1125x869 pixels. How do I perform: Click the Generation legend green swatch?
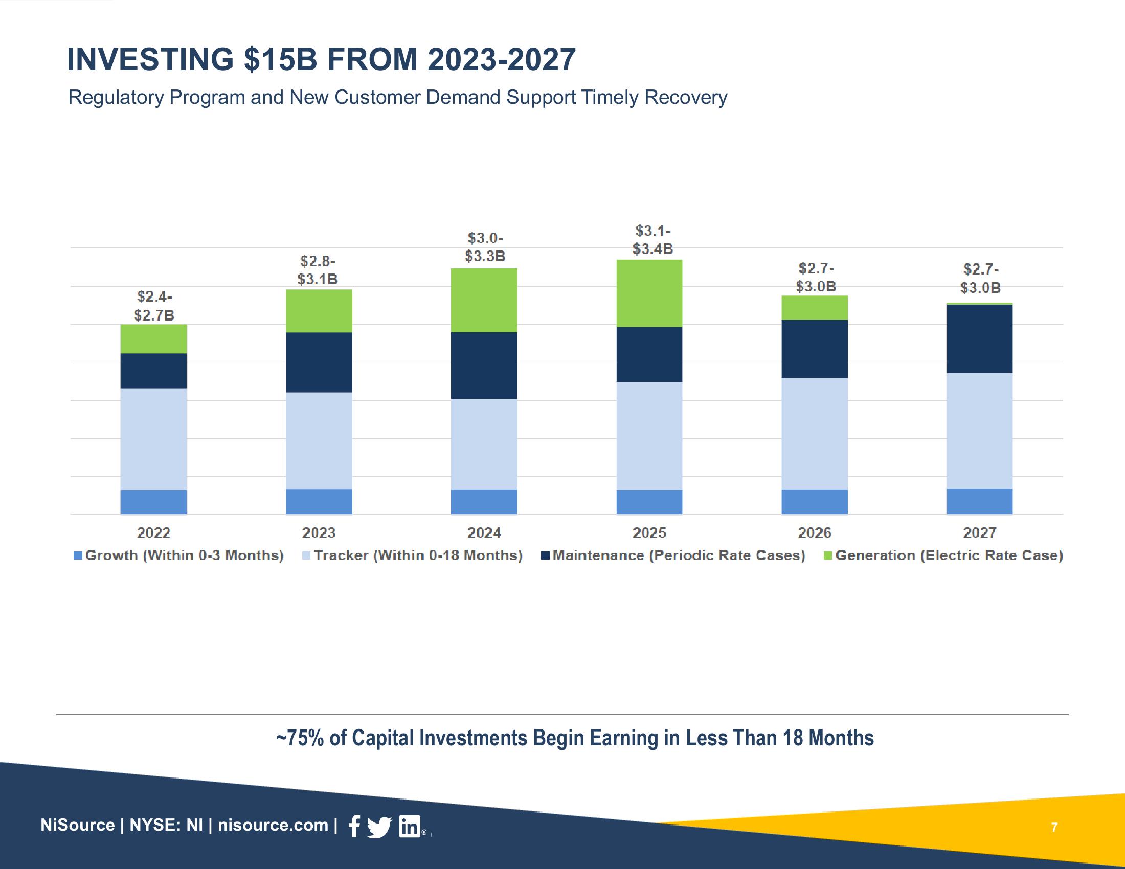pos(828,556)
